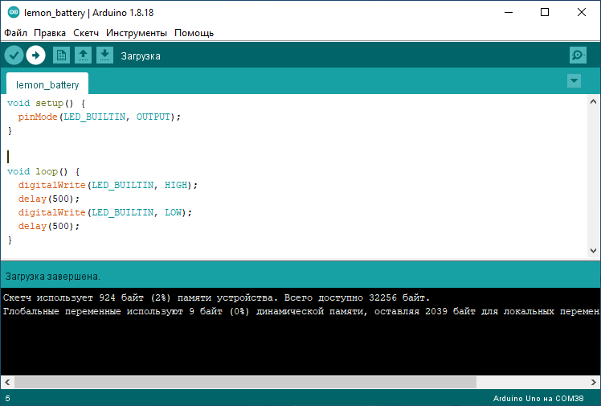
Task: Click the digitalWrite LED_BUILTIN LOW line
Action: tap(105, 212)
